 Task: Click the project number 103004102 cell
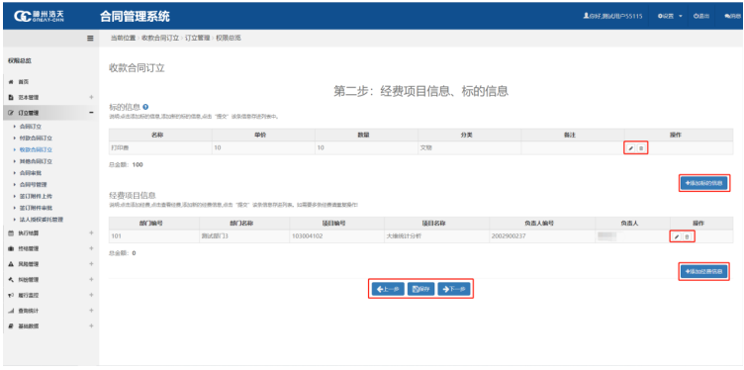tap(337, 236)
